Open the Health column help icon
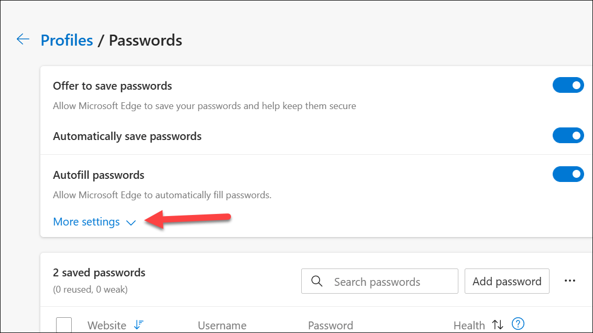593x333 pixels. coord(518,324)
